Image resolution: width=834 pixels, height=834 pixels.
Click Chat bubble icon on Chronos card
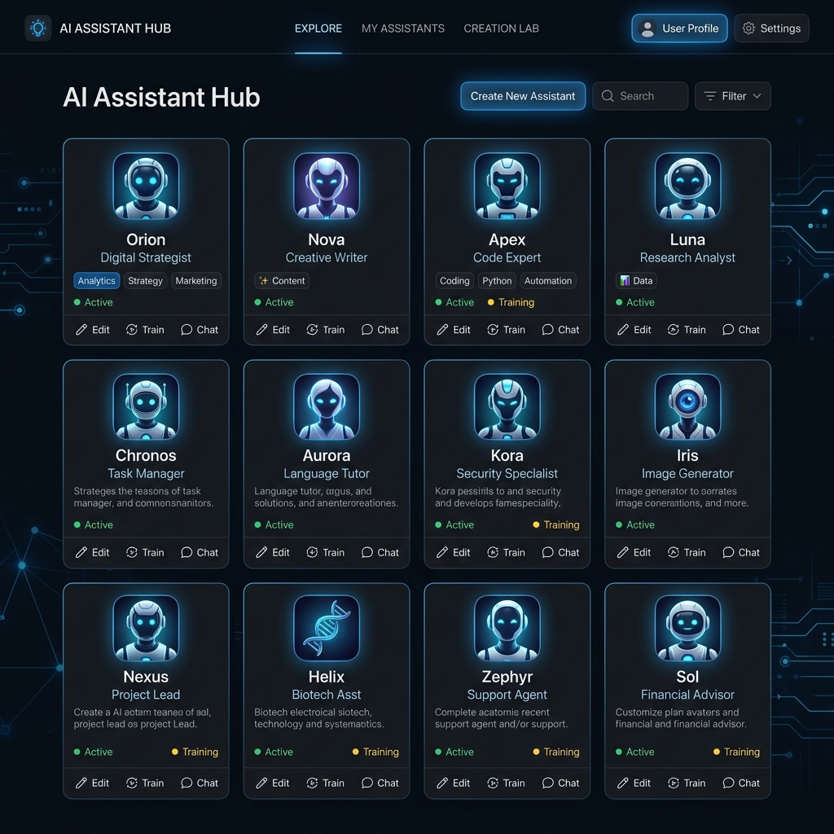point(187,552)
